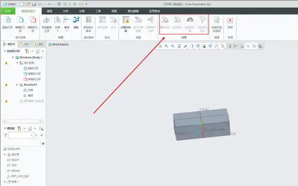Select the 约束 item under Structure1
Viewport: 298px width, 186px height.
click(x=28, y=90)
